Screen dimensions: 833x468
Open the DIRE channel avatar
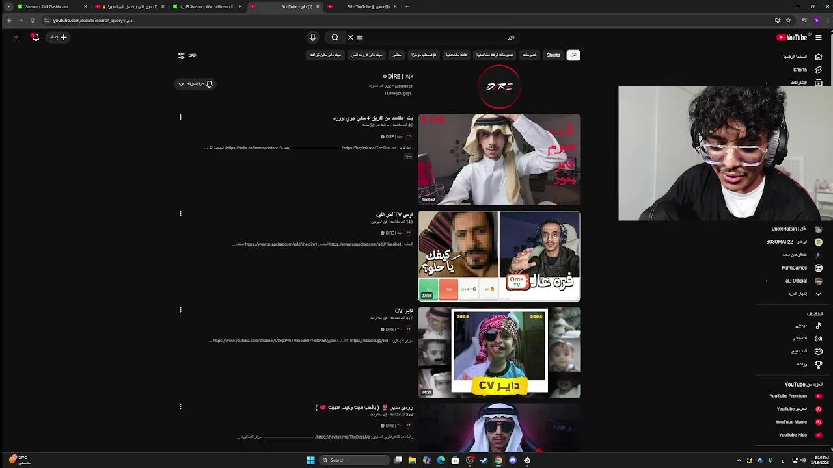[499, 86]
